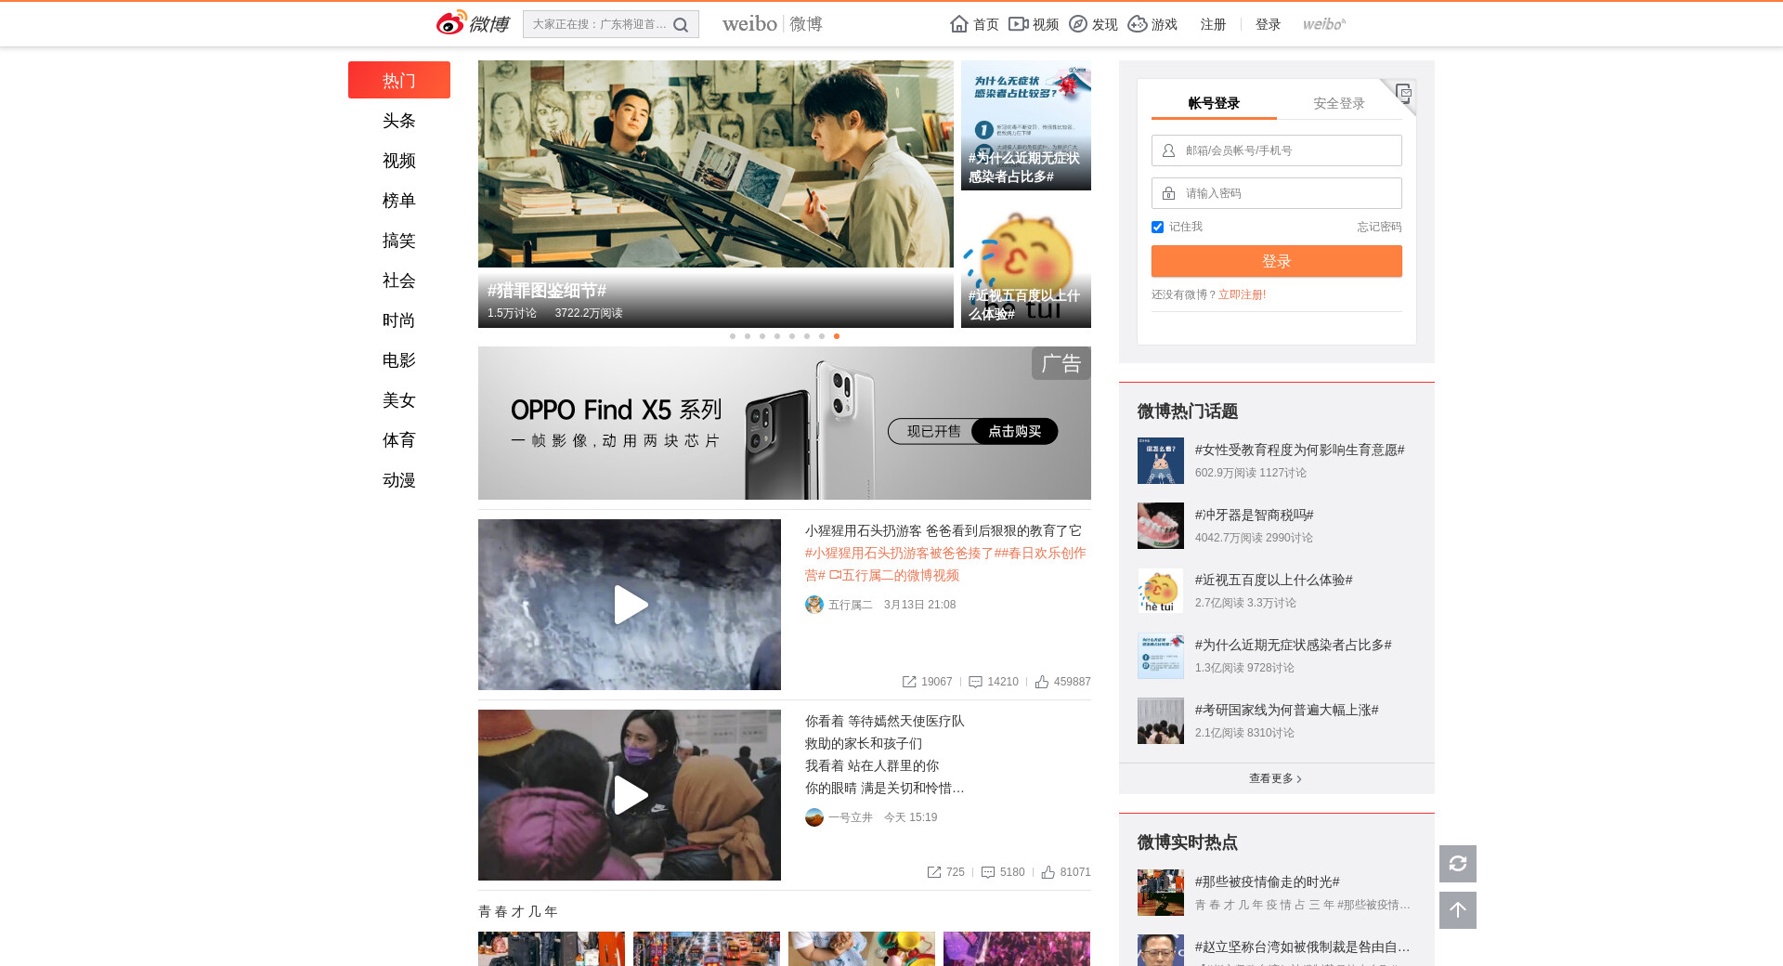Click the orange 登录 button
This screenshot has height=966, width=1783.
tap(1277, 261)
